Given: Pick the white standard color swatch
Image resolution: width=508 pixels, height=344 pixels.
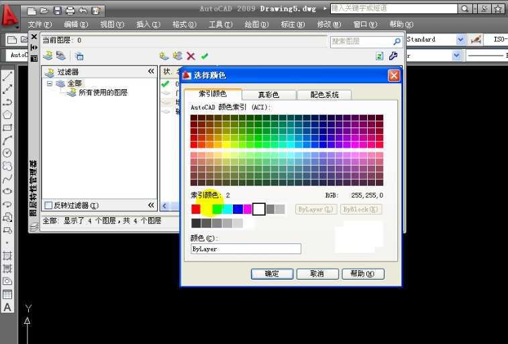Looking at the screenshot, I should [259, 209].
